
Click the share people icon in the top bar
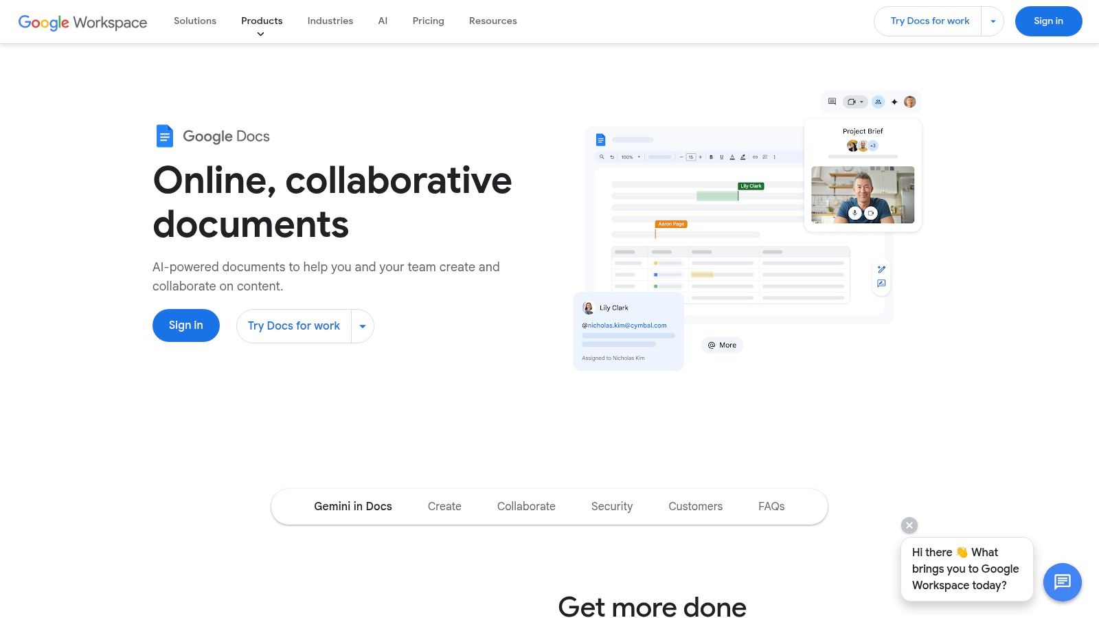pyautogui.click(x=878, y=102)
